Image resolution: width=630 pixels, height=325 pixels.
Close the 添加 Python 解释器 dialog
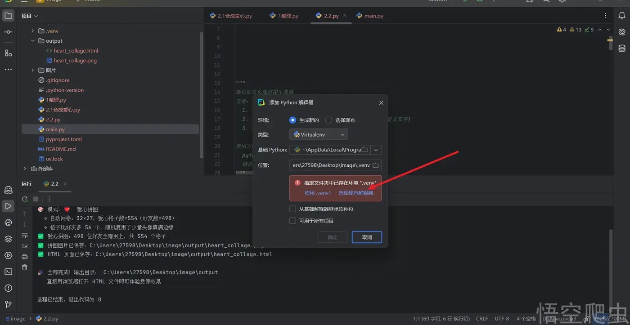[381, 102]
